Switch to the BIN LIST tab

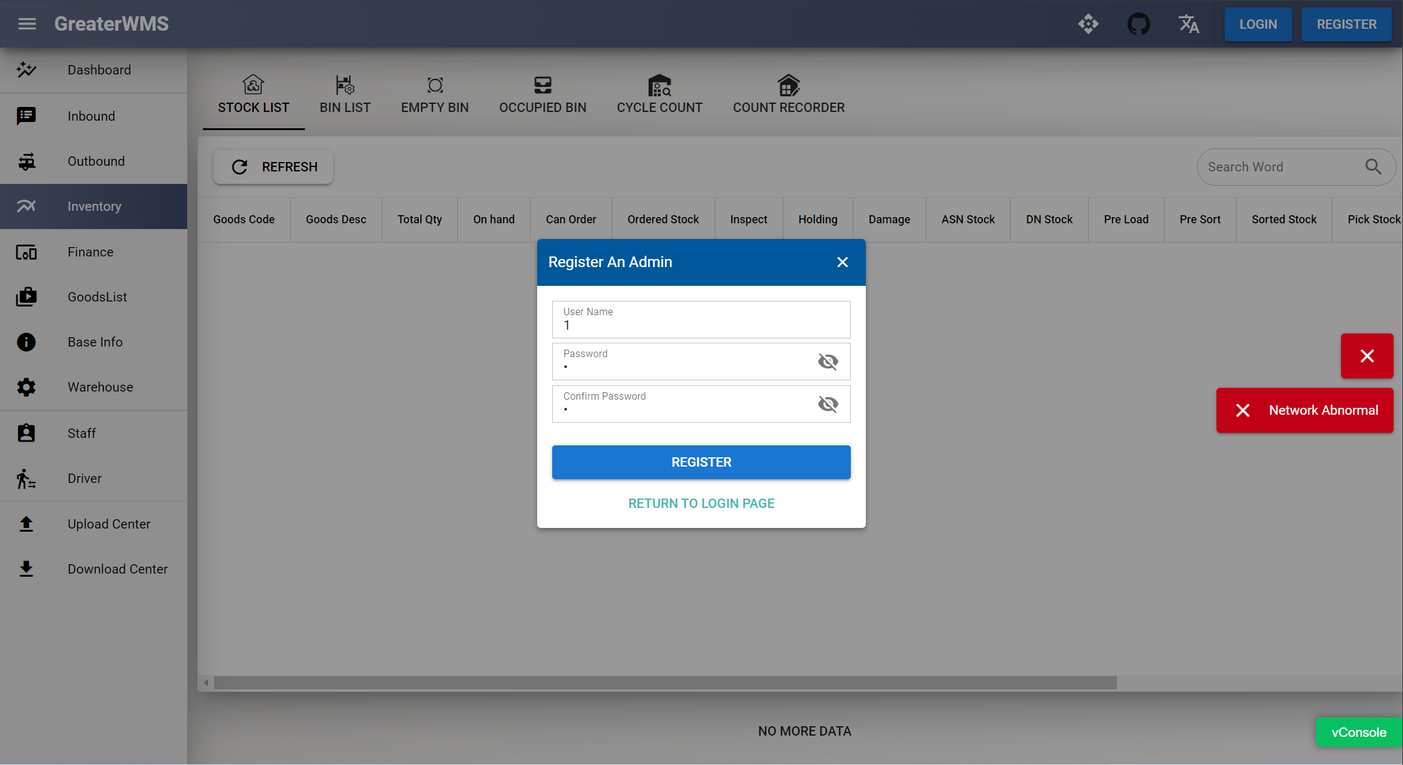pyautogui.click(x=345, y=96)
